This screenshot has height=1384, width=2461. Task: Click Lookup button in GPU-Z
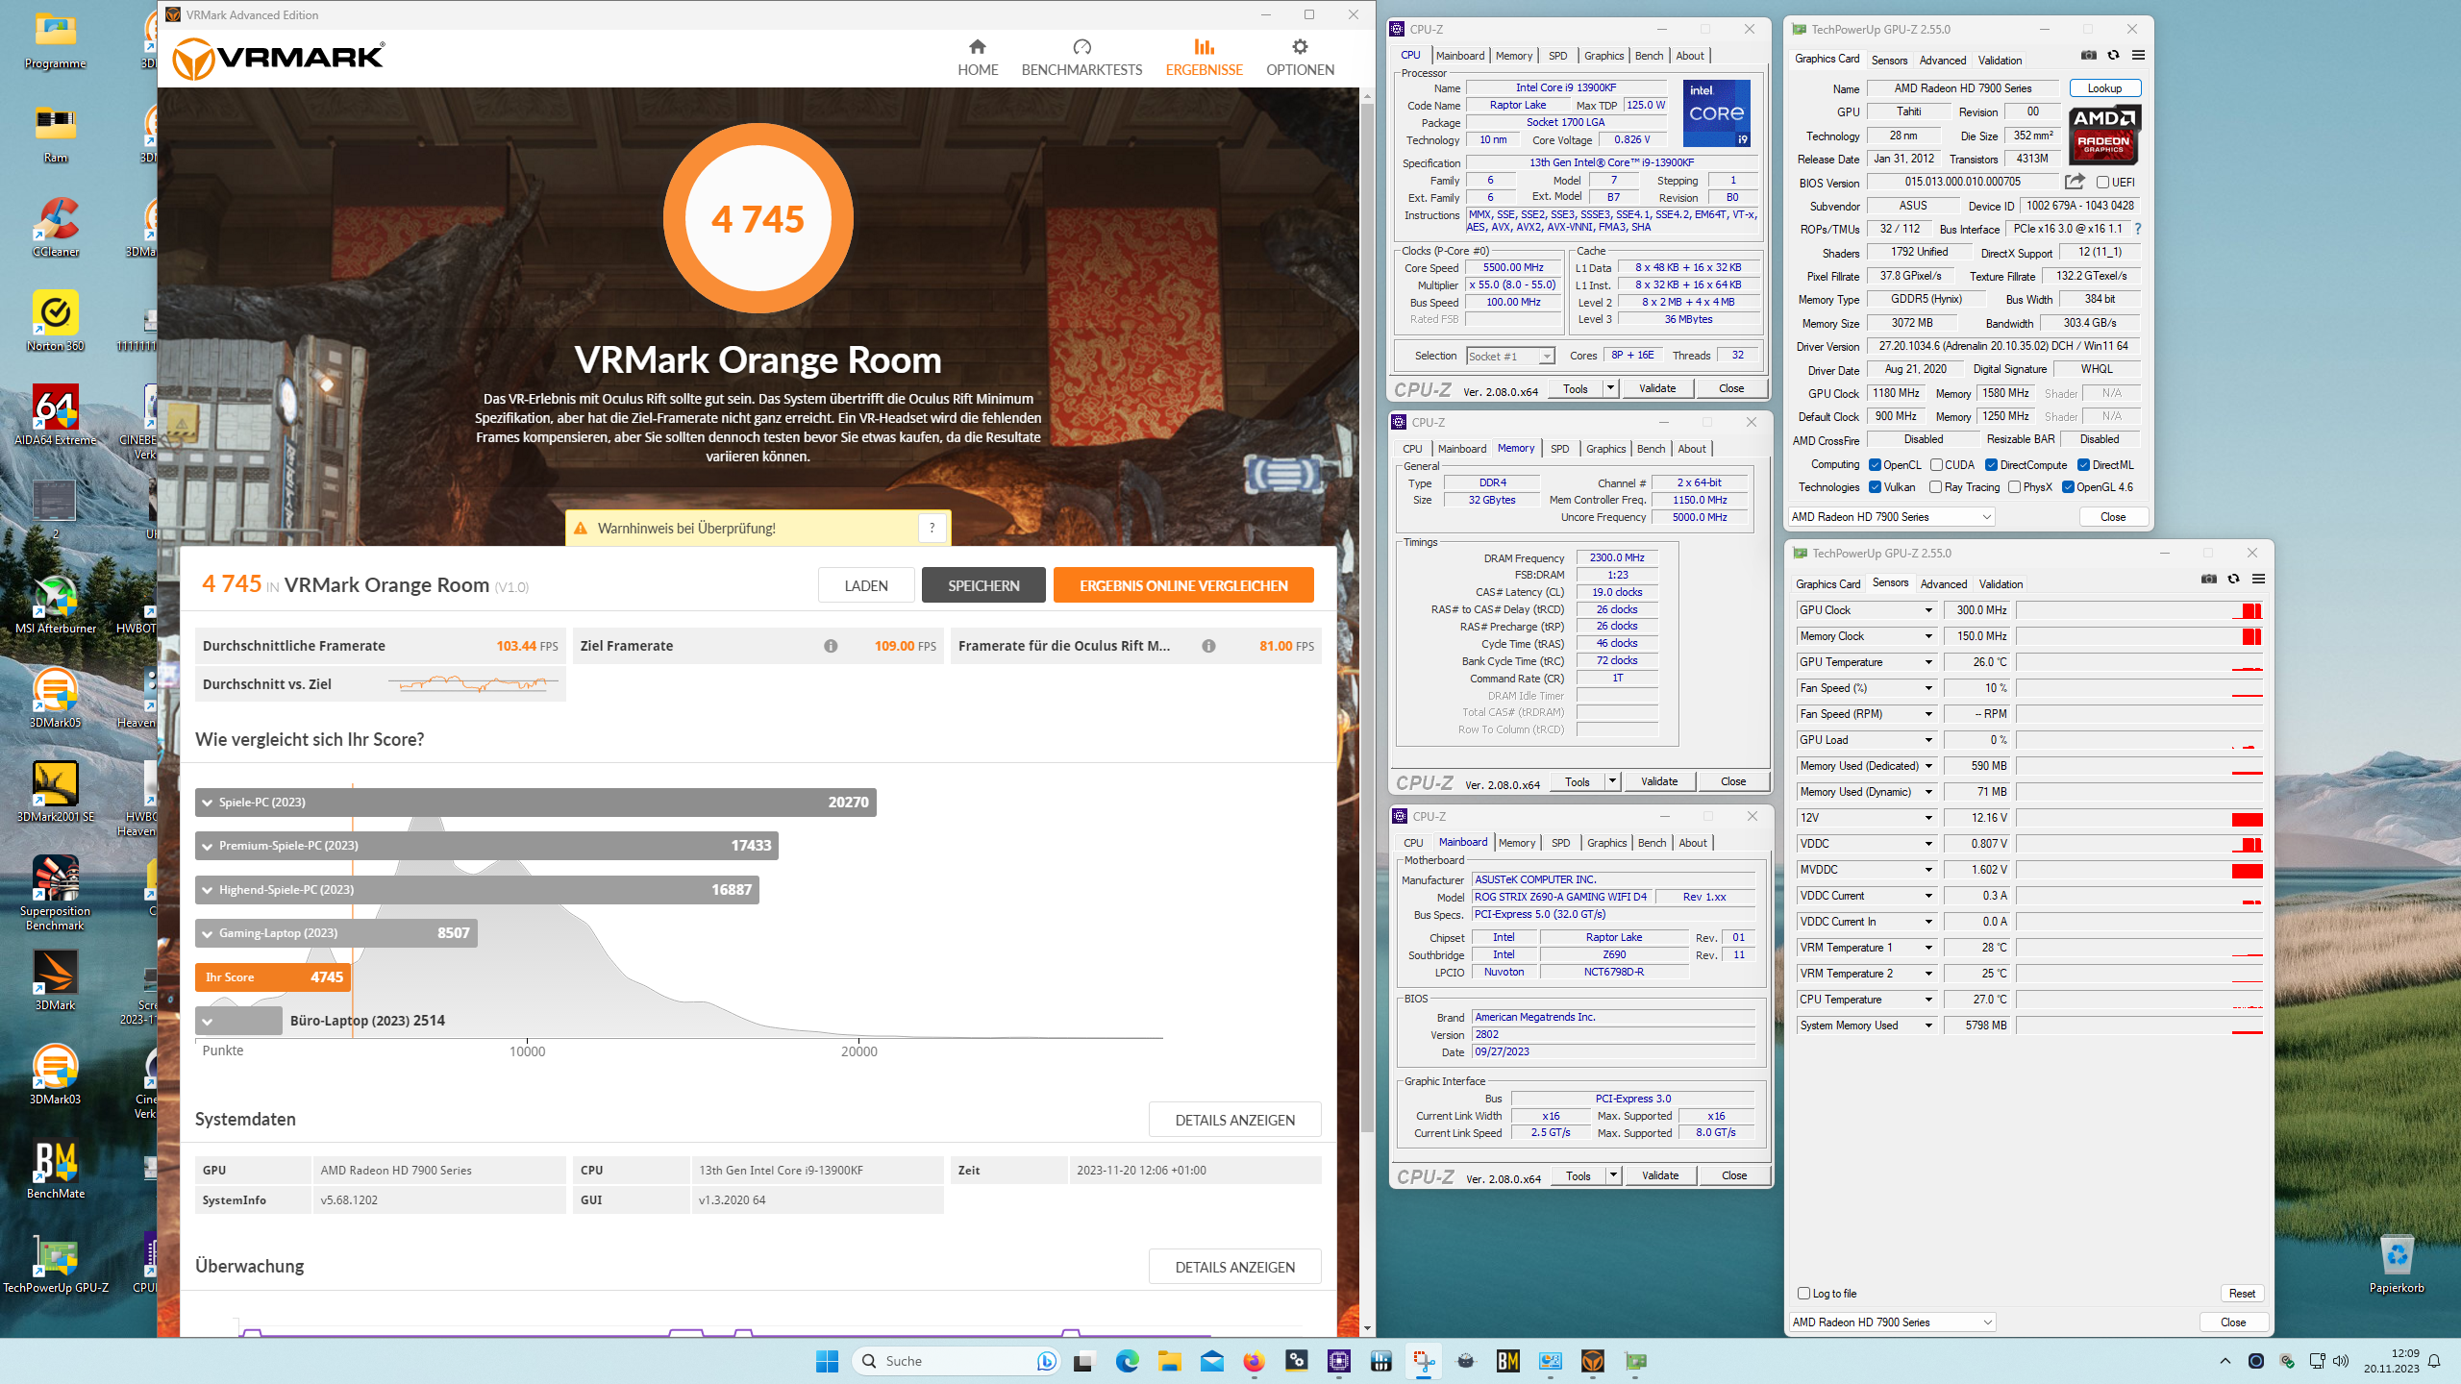tap(2104, 88)
